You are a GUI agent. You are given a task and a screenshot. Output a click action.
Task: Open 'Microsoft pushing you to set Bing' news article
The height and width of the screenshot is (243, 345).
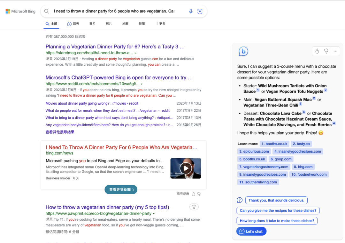point(104,161)
